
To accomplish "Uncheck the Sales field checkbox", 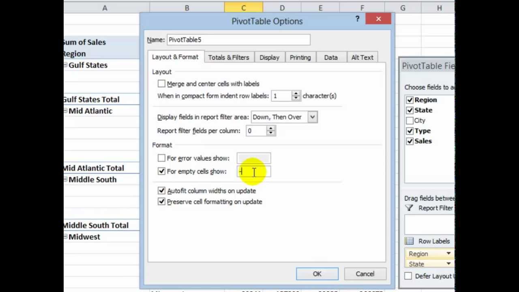I will 410,141.
